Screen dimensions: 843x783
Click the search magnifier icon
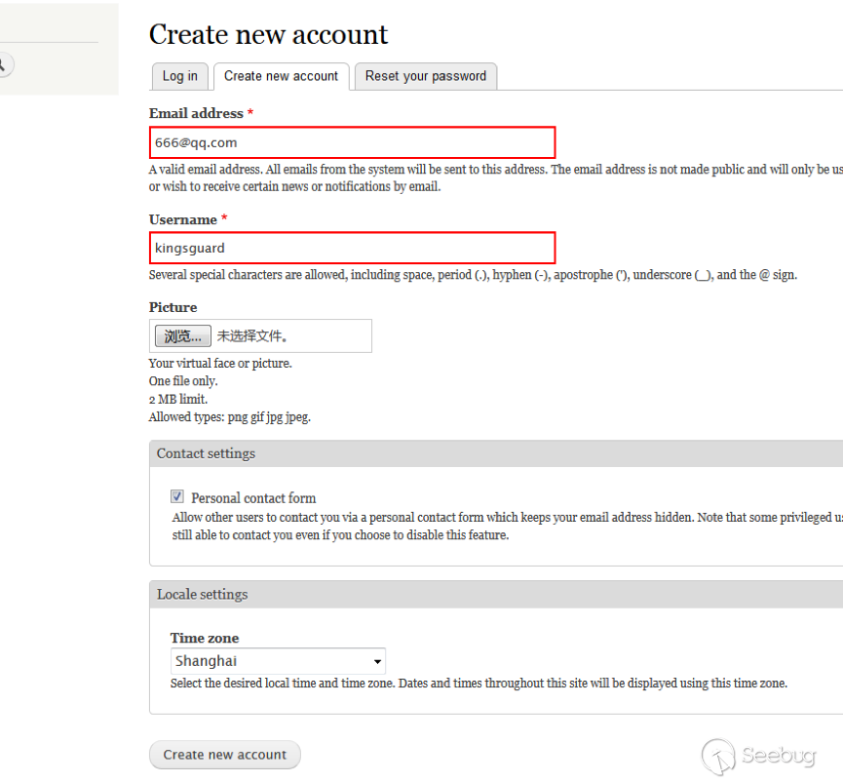point(3,65)
